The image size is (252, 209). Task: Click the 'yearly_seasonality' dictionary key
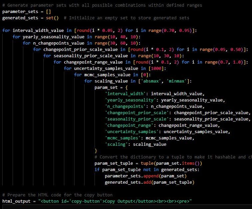[130, 100]
